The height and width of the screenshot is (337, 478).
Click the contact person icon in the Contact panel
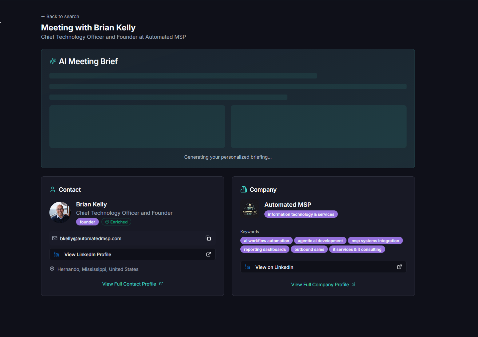pyautogui.click(x=52, y=189)
